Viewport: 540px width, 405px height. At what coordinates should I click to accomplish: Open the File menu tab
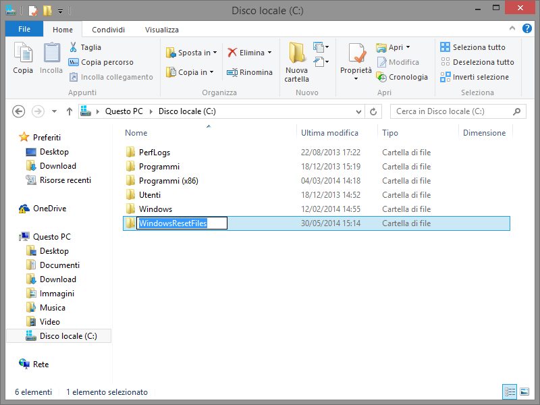point(24,29)
